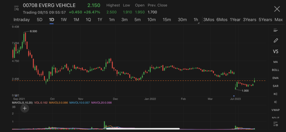The width and height of the screenshot is (286, 132).
Task: Open the VS compare stocks option
Action: coord(276,51)
